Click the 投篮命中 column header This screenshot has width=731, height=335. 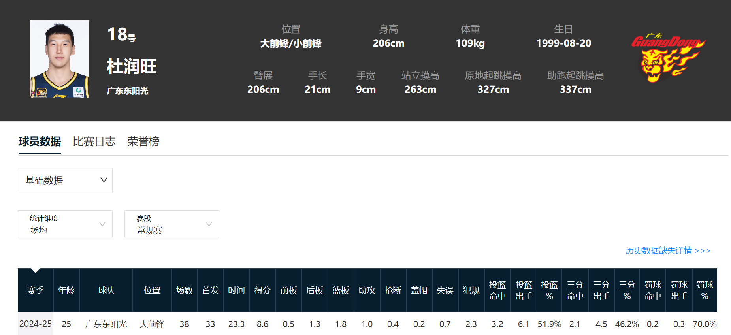[x=497, y=290]
